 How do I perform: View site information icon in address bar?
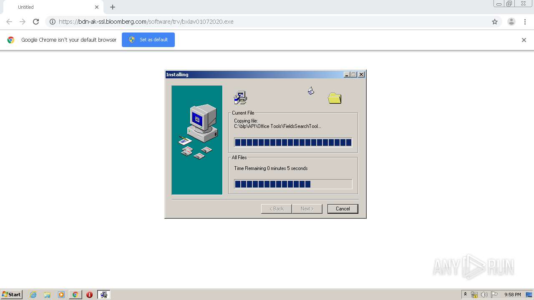click(53, 22)
